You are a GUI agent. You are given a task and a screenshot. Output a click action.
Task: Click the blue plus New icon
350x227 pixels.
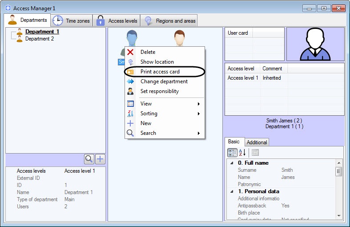[x=130, y=123]
